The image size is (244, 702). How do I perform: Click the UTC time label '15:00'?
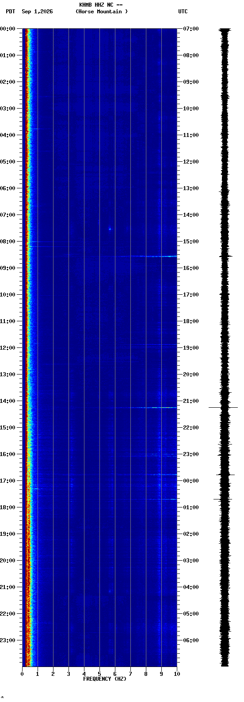(x=191, y=242)
